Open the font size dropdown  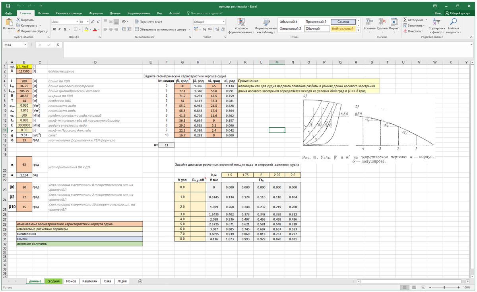tap(87, 22)
